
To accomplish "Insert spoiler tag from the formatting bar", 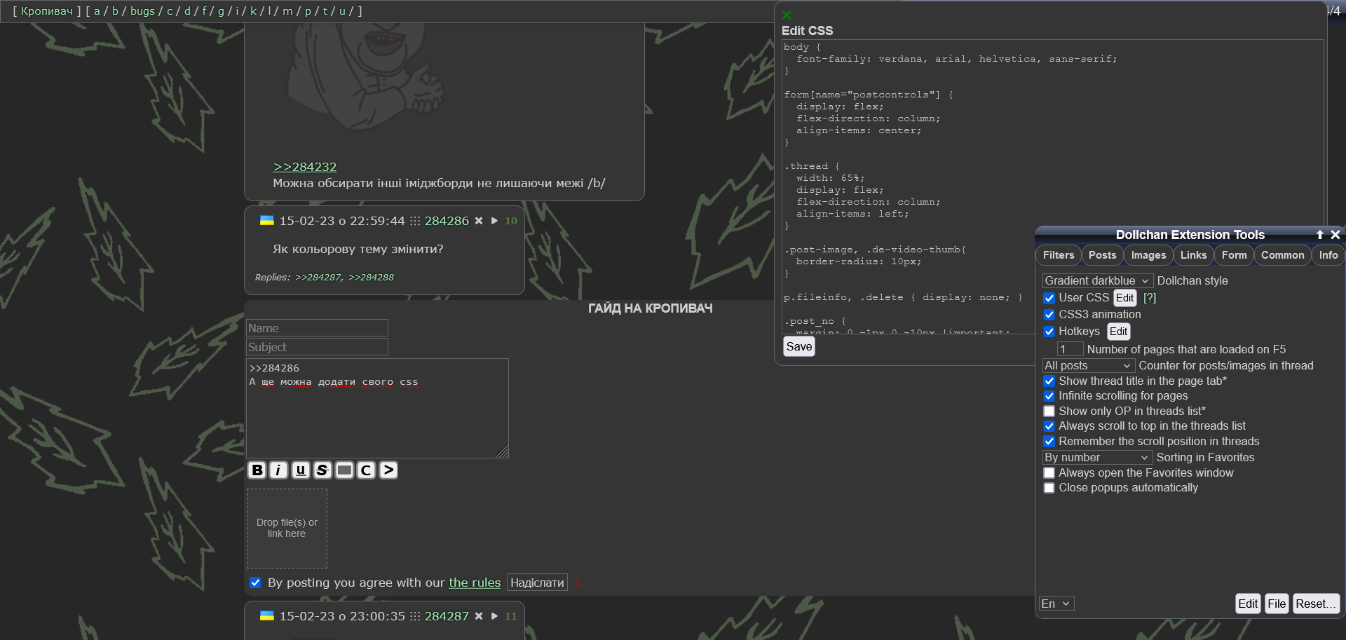I will [344, 470].
